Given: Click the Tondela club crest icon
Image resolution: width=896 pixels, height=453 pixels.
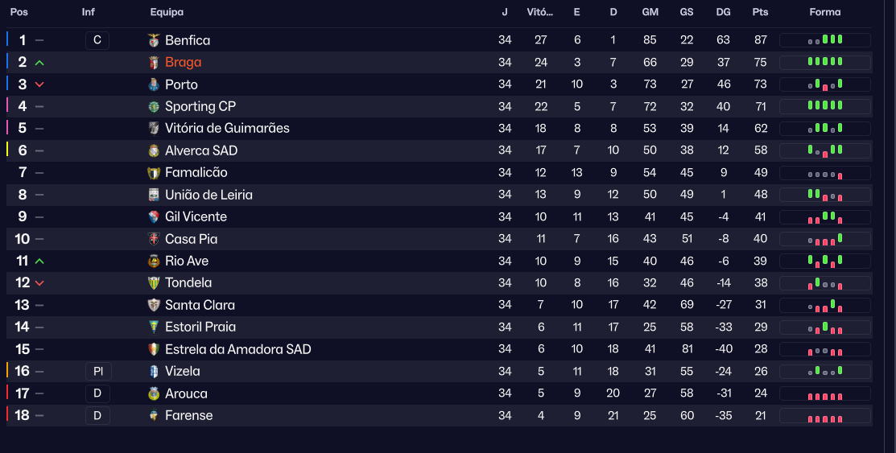Looking at the screenshot, I should (154, 282).
